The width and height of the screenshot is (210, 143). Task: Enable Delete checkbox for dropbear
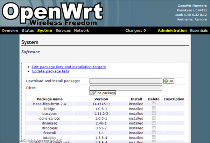tap(154, 128)
